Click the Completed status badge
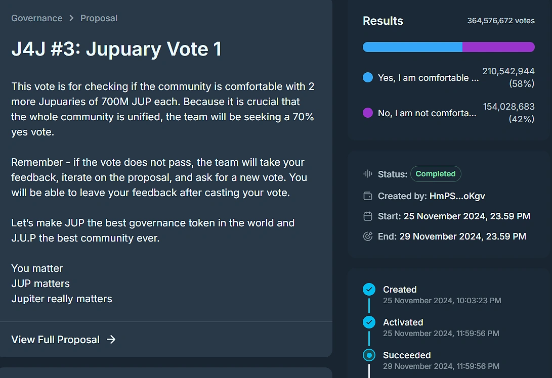 coord(436,174)
